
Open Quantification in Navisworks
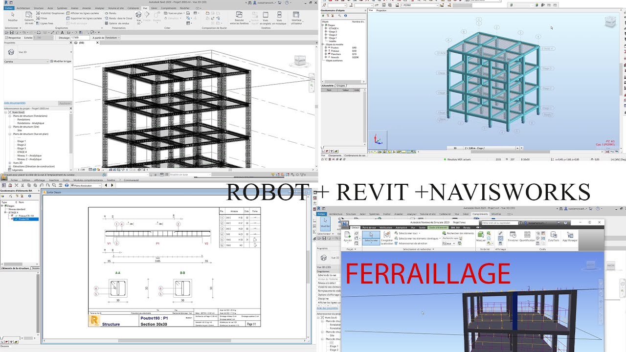[x=527, y=237]
